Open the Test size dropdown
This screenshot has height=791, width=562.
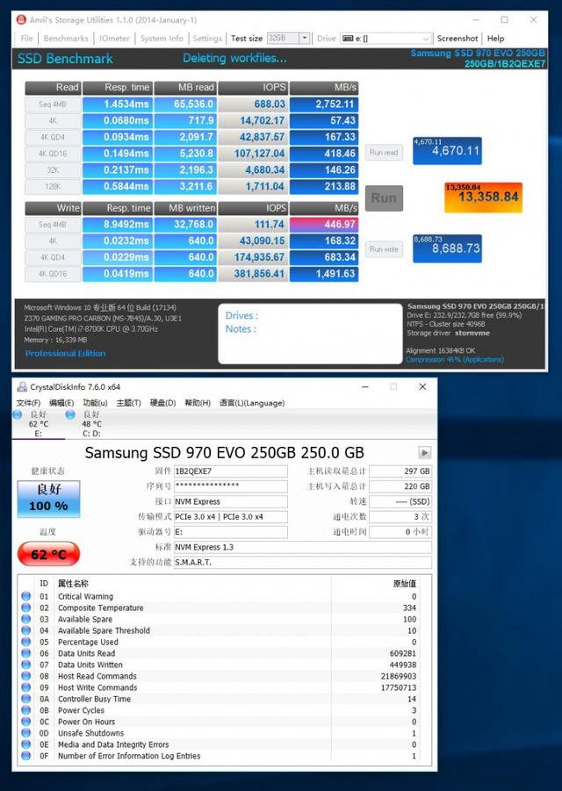[304, 39]
